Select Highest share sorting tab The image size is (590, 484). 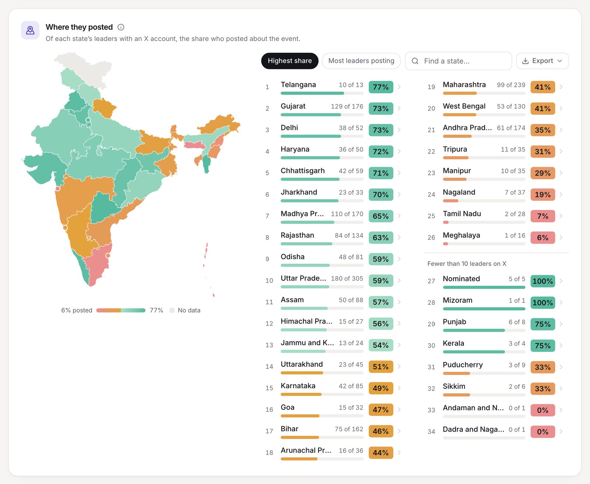point(290,61)
